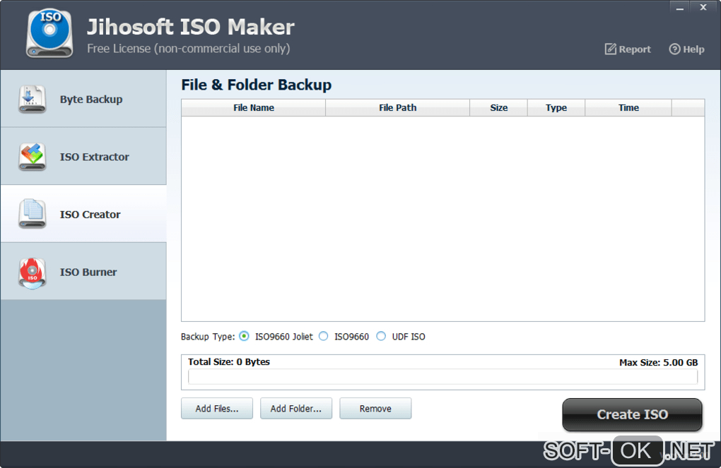Click the Remove button

[x=375, y=408]
